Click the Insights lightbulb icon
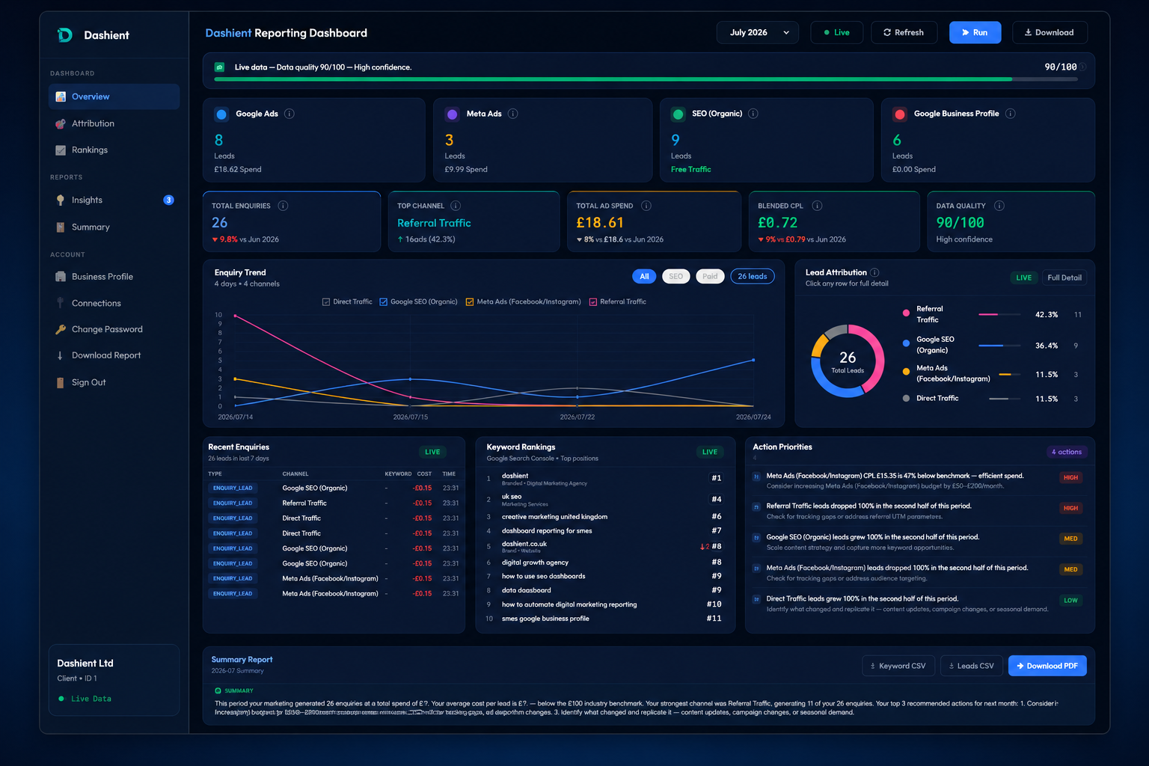Viewport: 1149px width, 766px height. (61, 200)
